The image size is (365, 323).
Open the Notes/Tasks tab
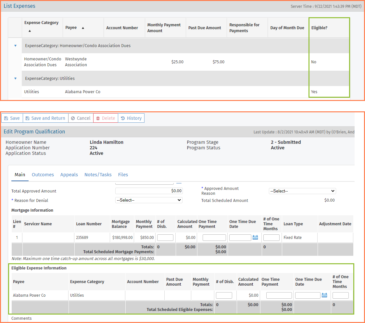point(98,175)
